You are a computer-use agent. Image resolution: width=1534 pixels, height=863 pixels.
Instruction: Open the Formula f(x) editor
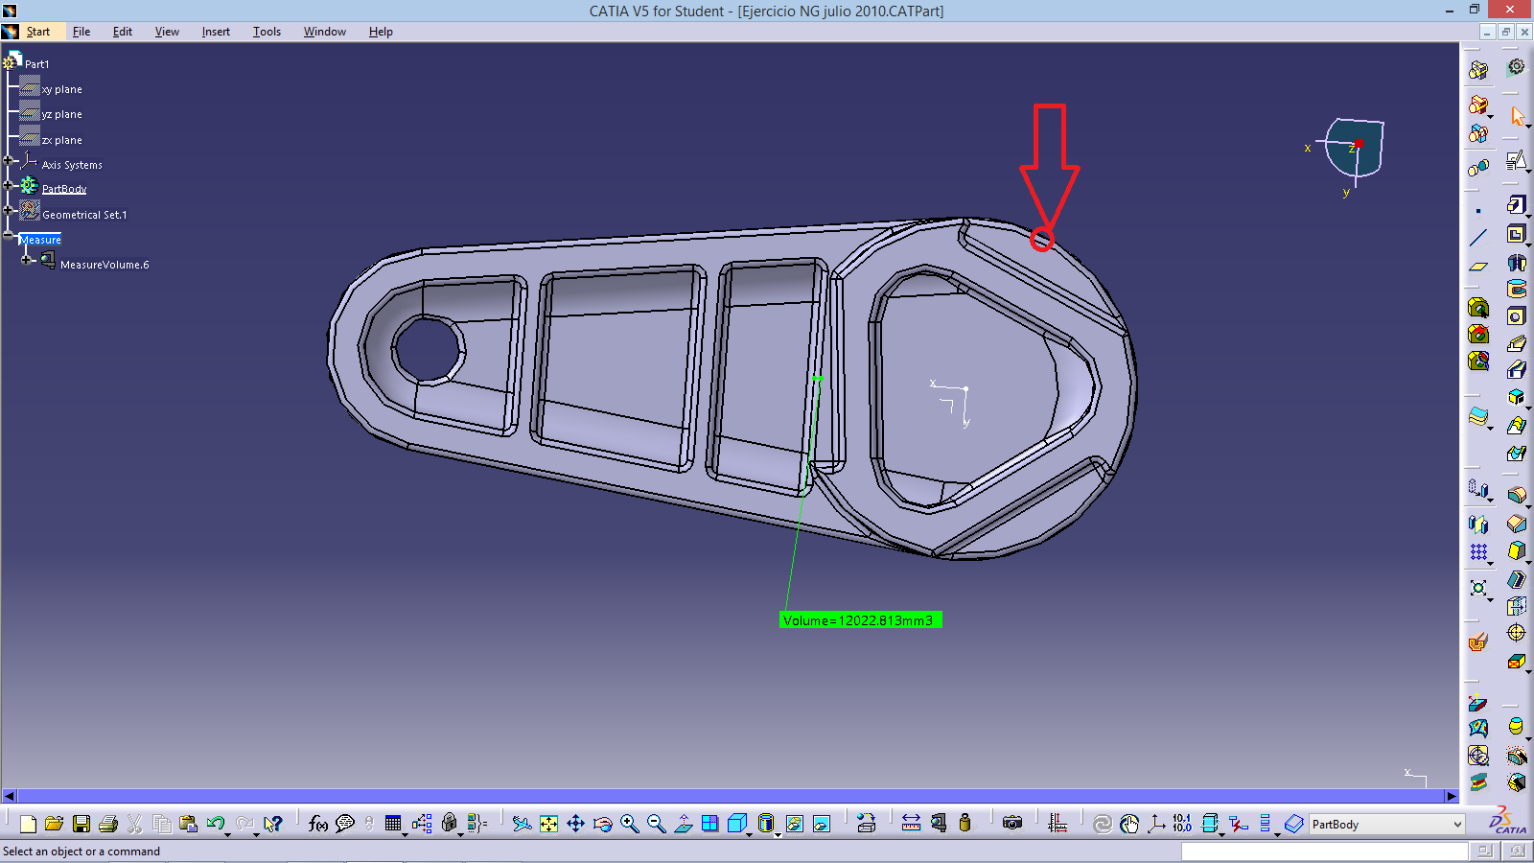pyautogui.click(x=318, y=824)
